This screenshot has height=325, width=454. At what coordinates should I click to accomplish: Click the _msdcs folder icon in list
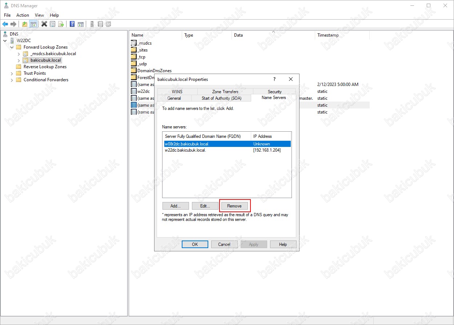[x=133, y=43]
